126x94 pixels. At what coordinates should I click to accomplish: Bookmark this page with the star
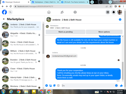111,7
